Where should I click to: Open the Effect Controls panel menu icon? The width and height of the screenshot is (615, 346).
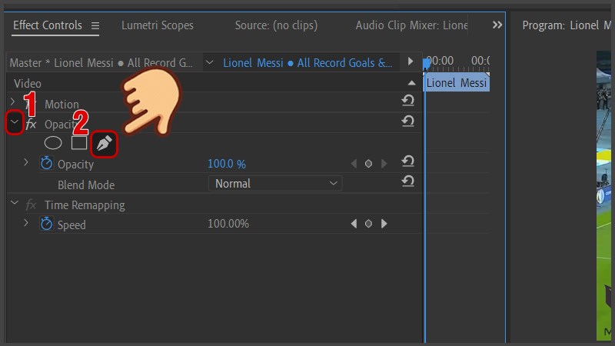click(x=95, y=26)
